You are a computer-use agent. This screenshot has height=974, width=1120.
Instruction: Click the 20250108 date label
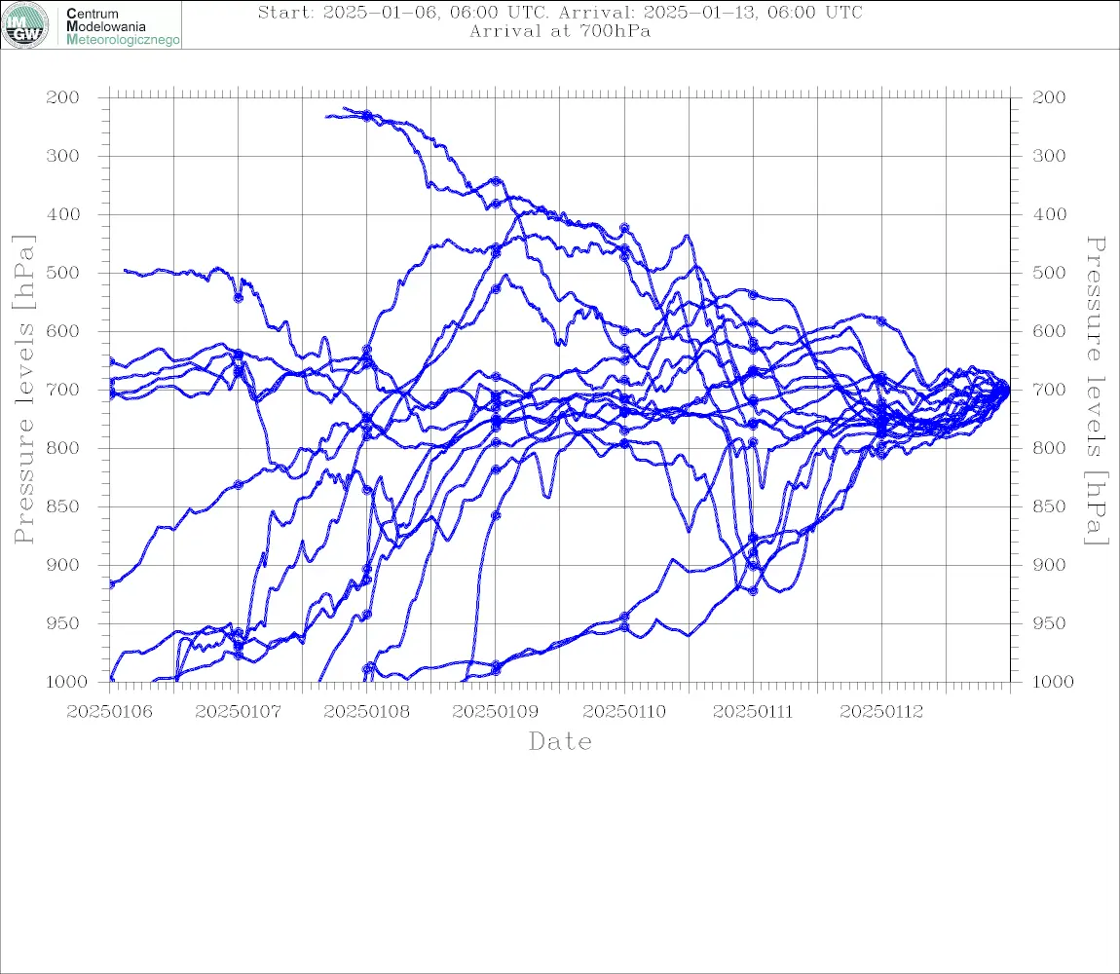coord(366,712)
